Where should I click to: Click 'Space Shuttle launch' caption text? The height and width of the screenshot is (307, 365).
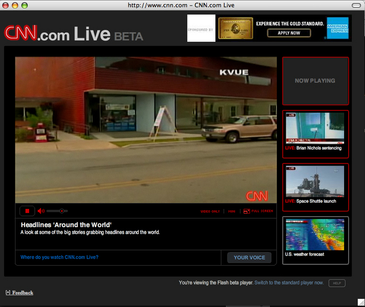[x=316, y=201]
